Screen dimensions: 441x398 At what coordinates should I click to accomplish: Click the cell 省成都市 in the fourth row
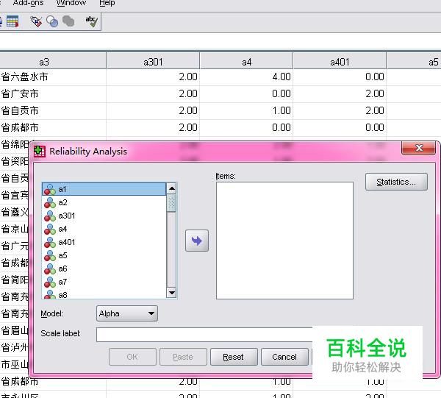tap(53, 127)
